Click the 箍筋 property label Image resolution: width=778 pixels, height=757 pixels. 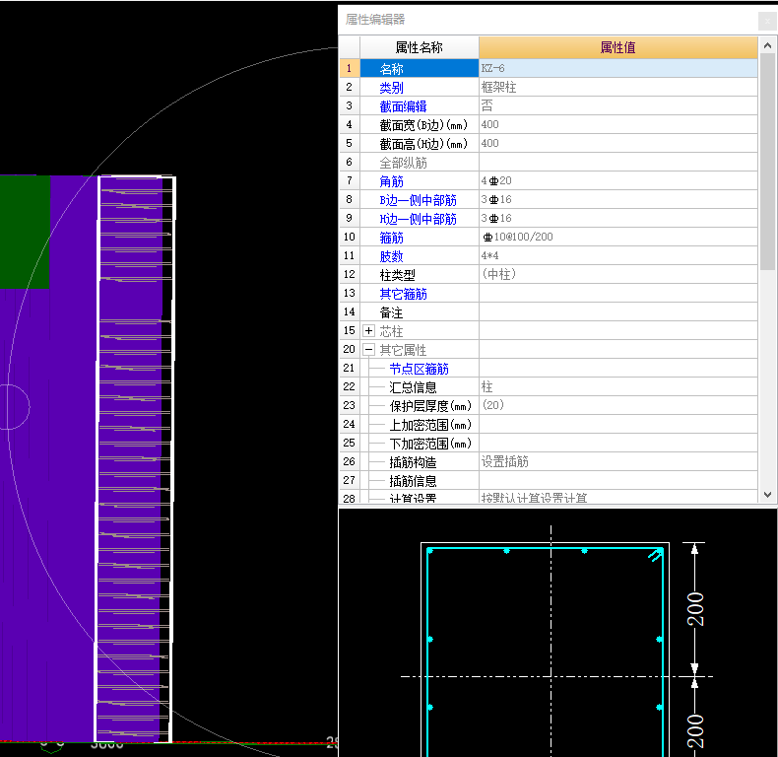pyautogui.click(x=392, y=238)
